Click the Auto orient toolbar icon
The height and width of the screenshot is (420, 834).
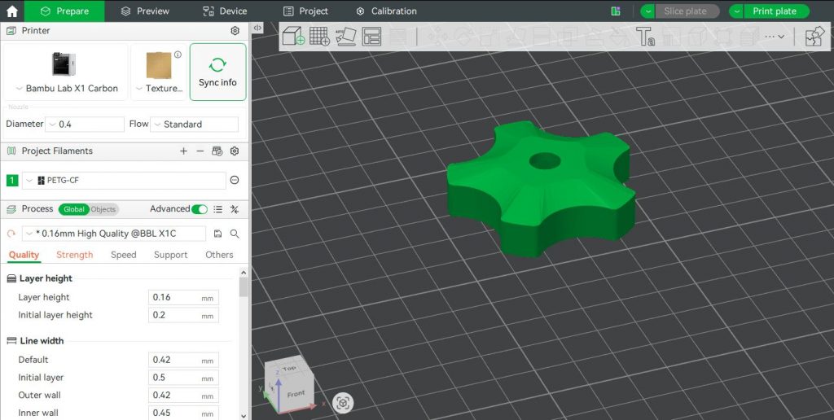pyautogui.click(x=346, y=36)
